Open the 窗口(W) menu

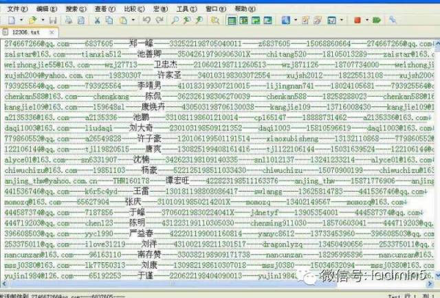[x=215, y=9]
